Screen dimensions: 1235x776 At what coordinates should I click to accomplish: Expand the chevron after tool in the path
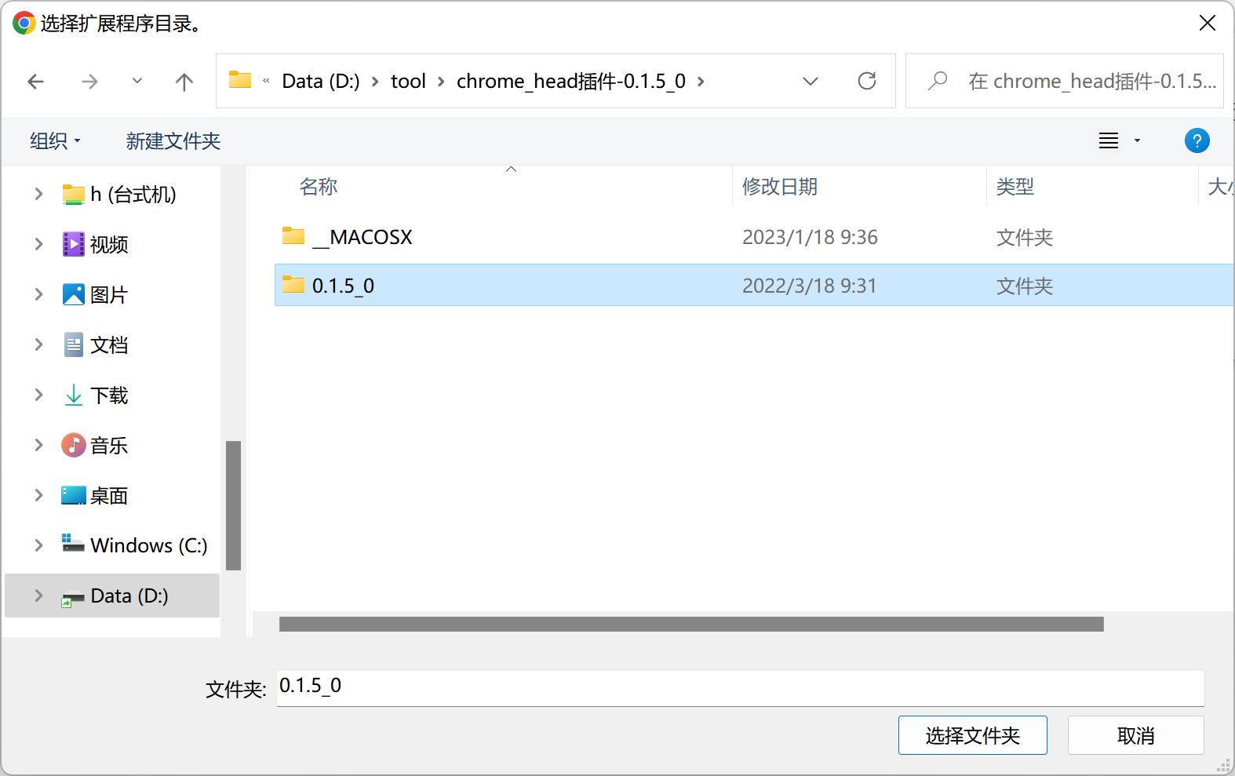pyautogui.click(x=441, y=81)
